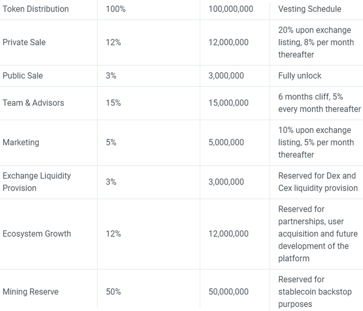This screenshot has width=363, height=311.
Task: Click the stablecoin backstop purposes text
Action: [315, 292]
